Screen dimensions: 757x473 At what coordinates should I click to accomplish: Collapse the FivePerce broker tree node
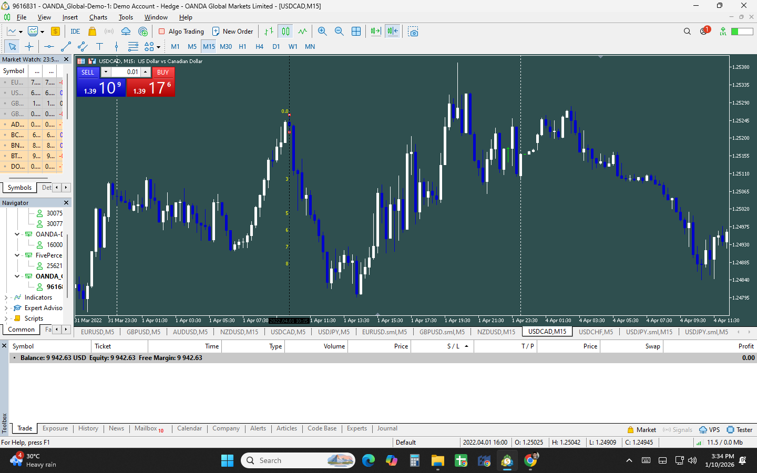[x=17, y=255]
